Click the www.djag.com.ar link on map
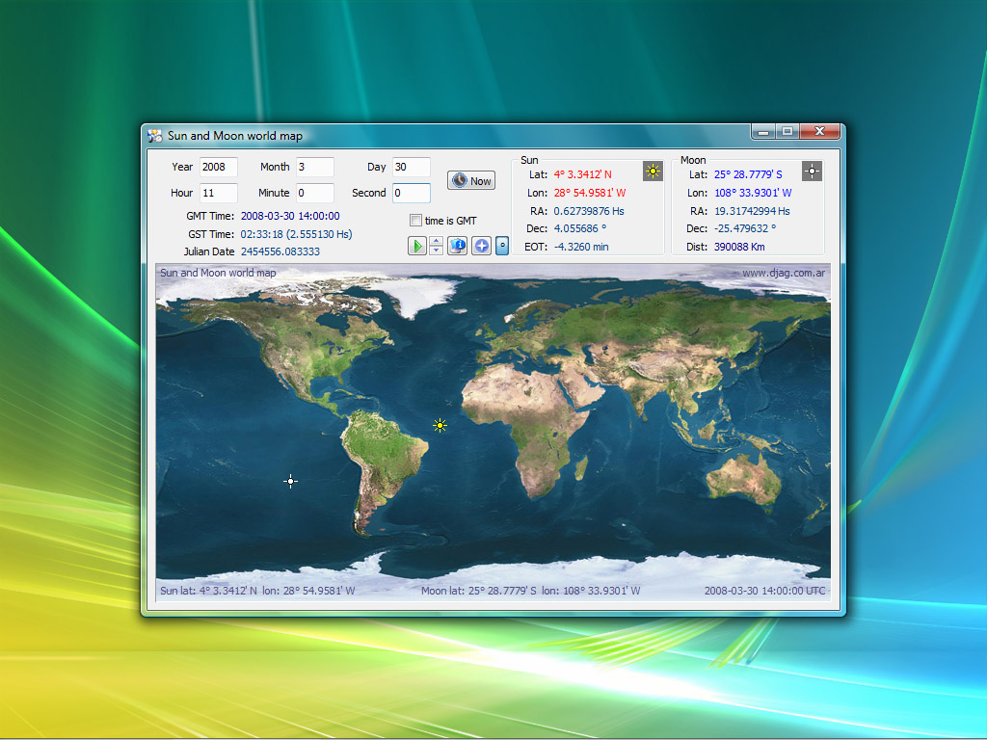 click(x=783, y=273)
